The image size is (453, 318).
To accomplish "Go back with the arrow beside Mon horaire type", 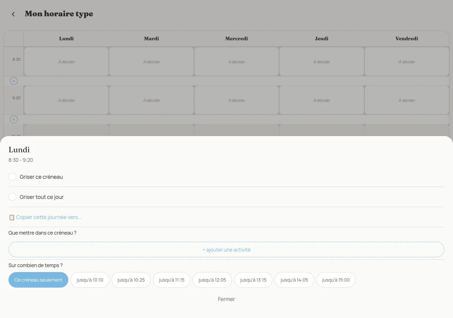I will (13, 14).
